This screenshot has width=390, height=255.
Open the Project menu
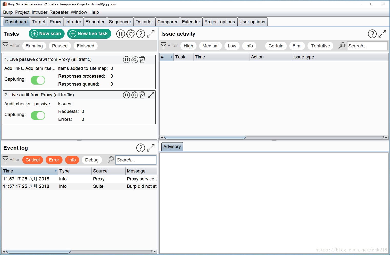tap(22, 12)
